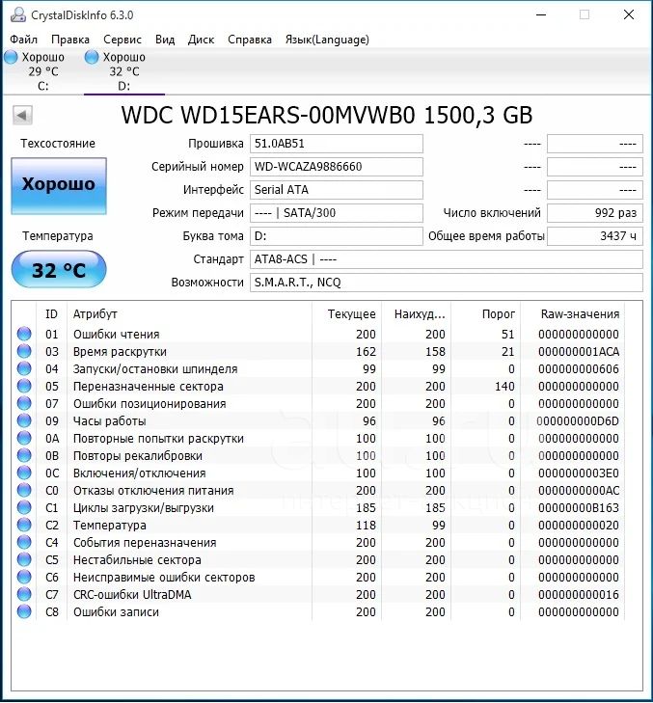Switch to the C: disk tab
The height and width of the screenshot is (703, 653).
(43, 71)
